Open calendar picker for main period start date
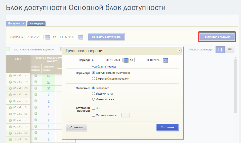This screenshot has width=241, height=143. 48,37
